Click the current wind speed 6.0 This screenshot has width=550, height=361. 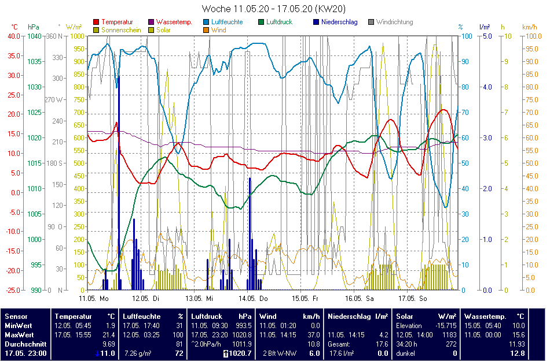314,353
